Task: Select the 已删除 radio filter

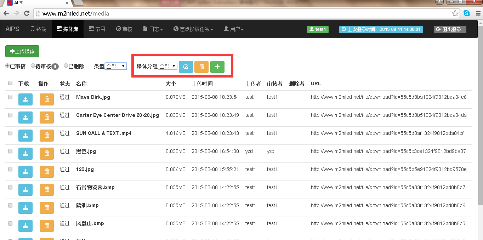Action: [x=66, y=66]
